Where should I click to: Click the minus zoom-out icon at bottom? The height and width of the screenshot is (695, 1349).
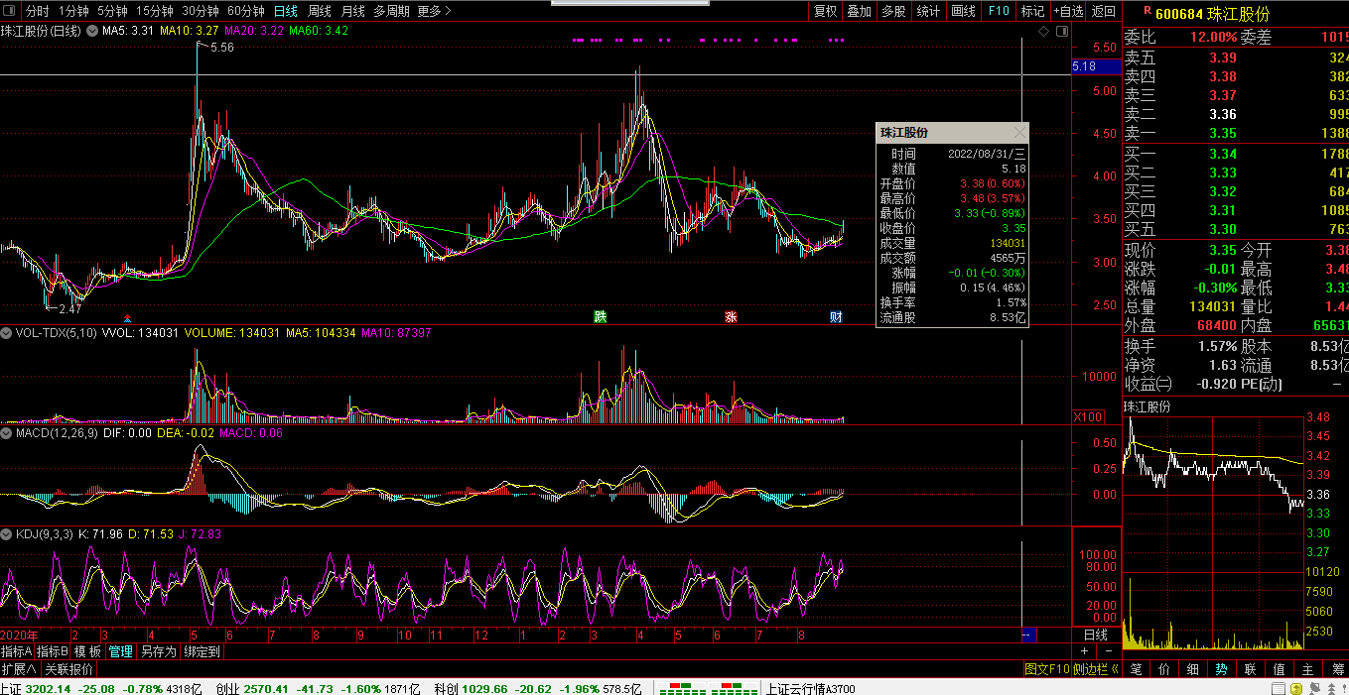point(1110,651)
